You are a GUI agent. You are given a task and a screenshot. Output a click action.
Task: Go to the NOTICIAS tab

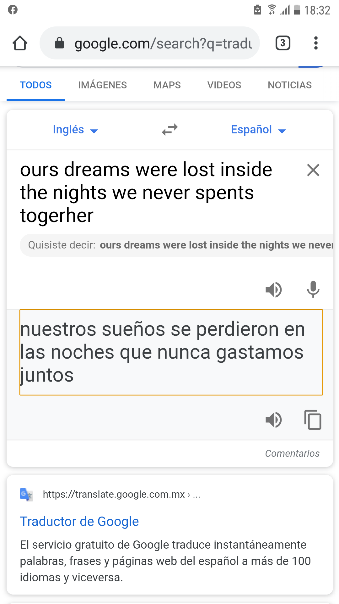click(289, 85)
